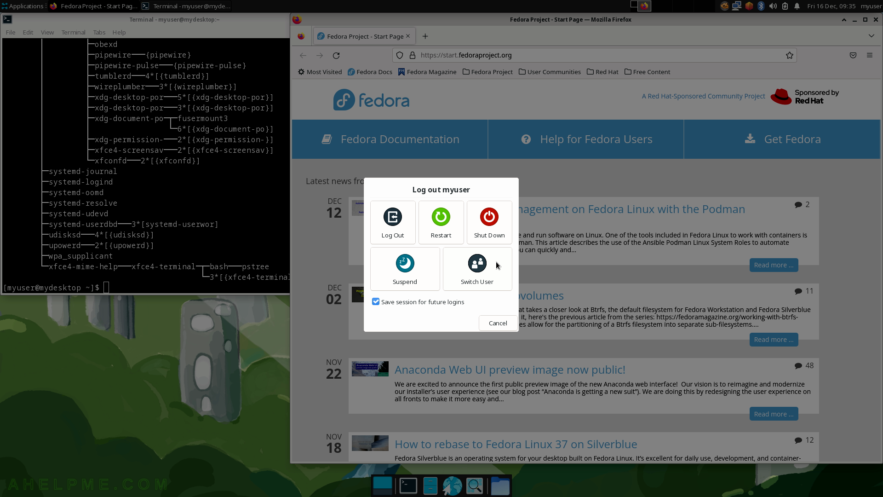Open the terminal Help menu
The width and height of the screenshot is (883, 497).
(119, 32)
